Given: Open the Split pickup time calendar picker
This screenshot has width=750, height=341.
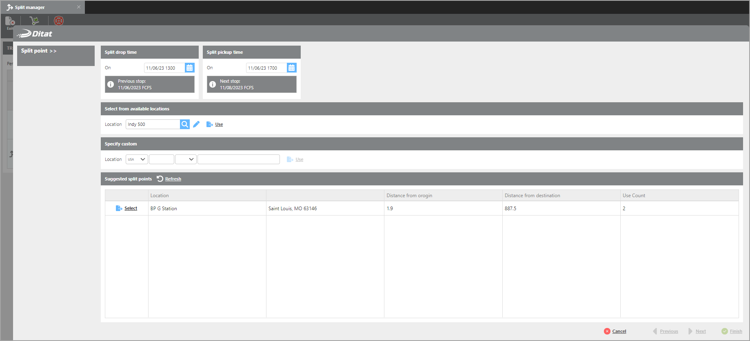Looking at the screenshot, I should click(x=291, y=68).
